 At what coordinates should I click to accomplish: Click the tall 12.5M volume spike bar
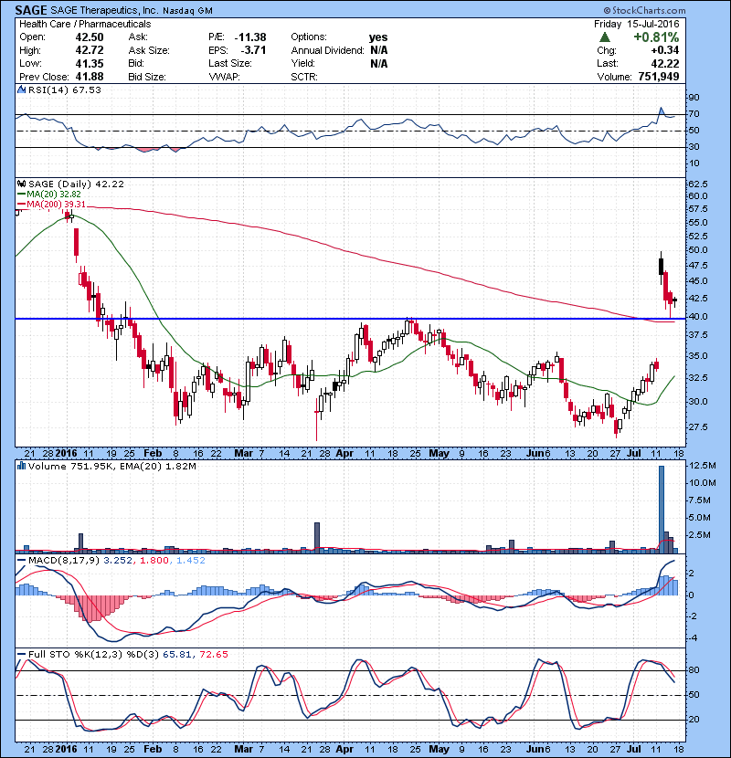[662, 509]
